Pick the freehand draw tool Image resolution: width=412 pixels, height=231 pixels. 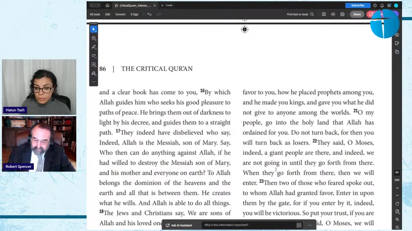pos(94,56)
